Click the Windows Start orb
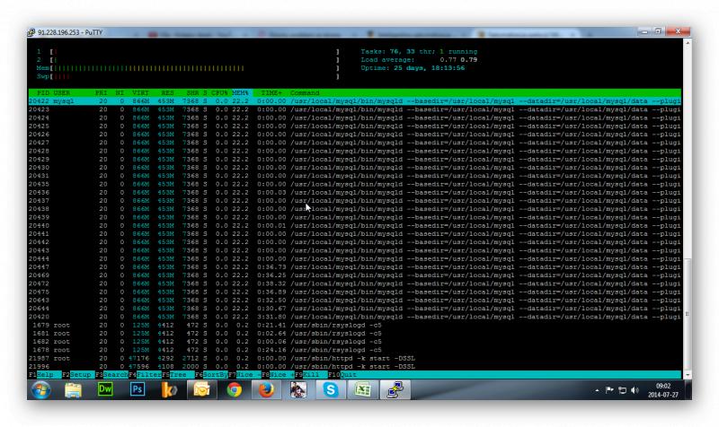 pos(41,390)
